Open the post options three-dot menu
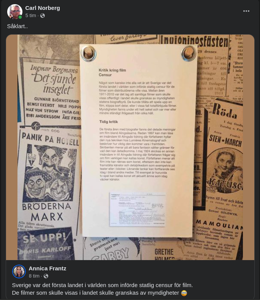260x300 pixels. [246, 11]
